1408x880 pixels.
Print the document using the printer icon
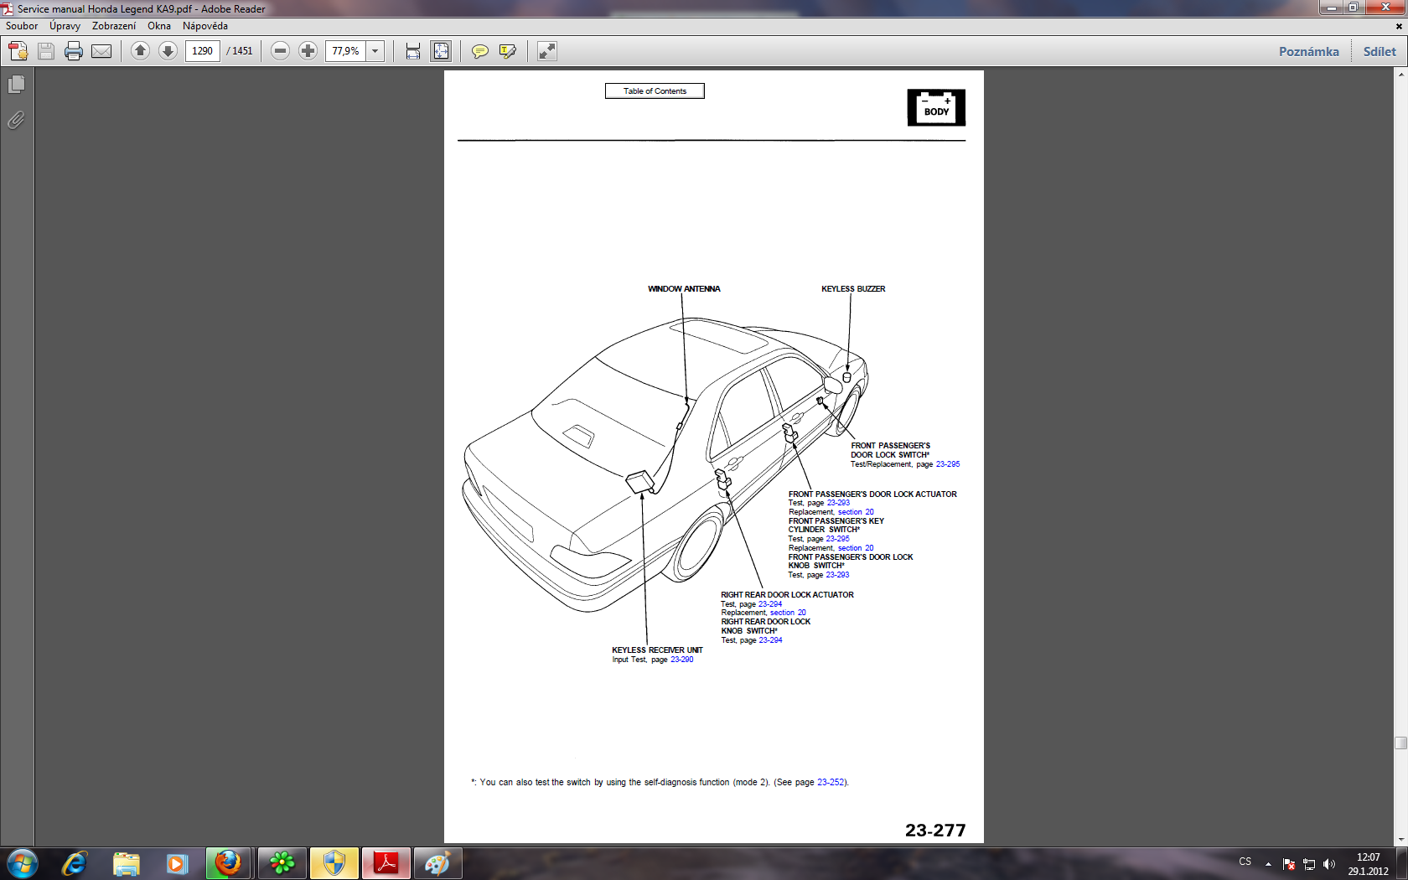coord(74,51)
